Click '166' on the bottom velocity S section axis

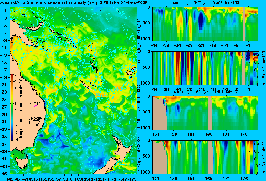click(209, 179)
